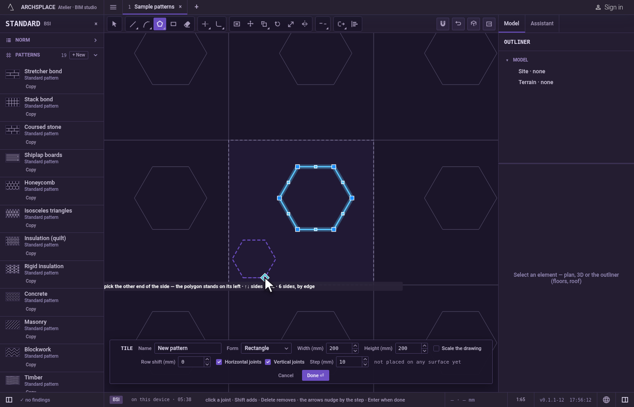
Task: Click the Done button
Action: (316, 375)
